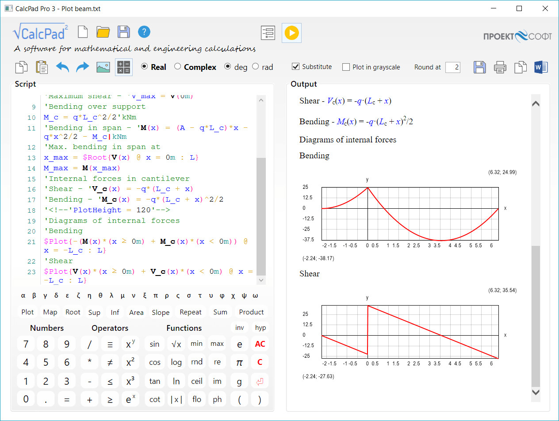Open a file with the yellow folder icon
Viewport: 559px width, 421px height.
click(x=103, y=32)
